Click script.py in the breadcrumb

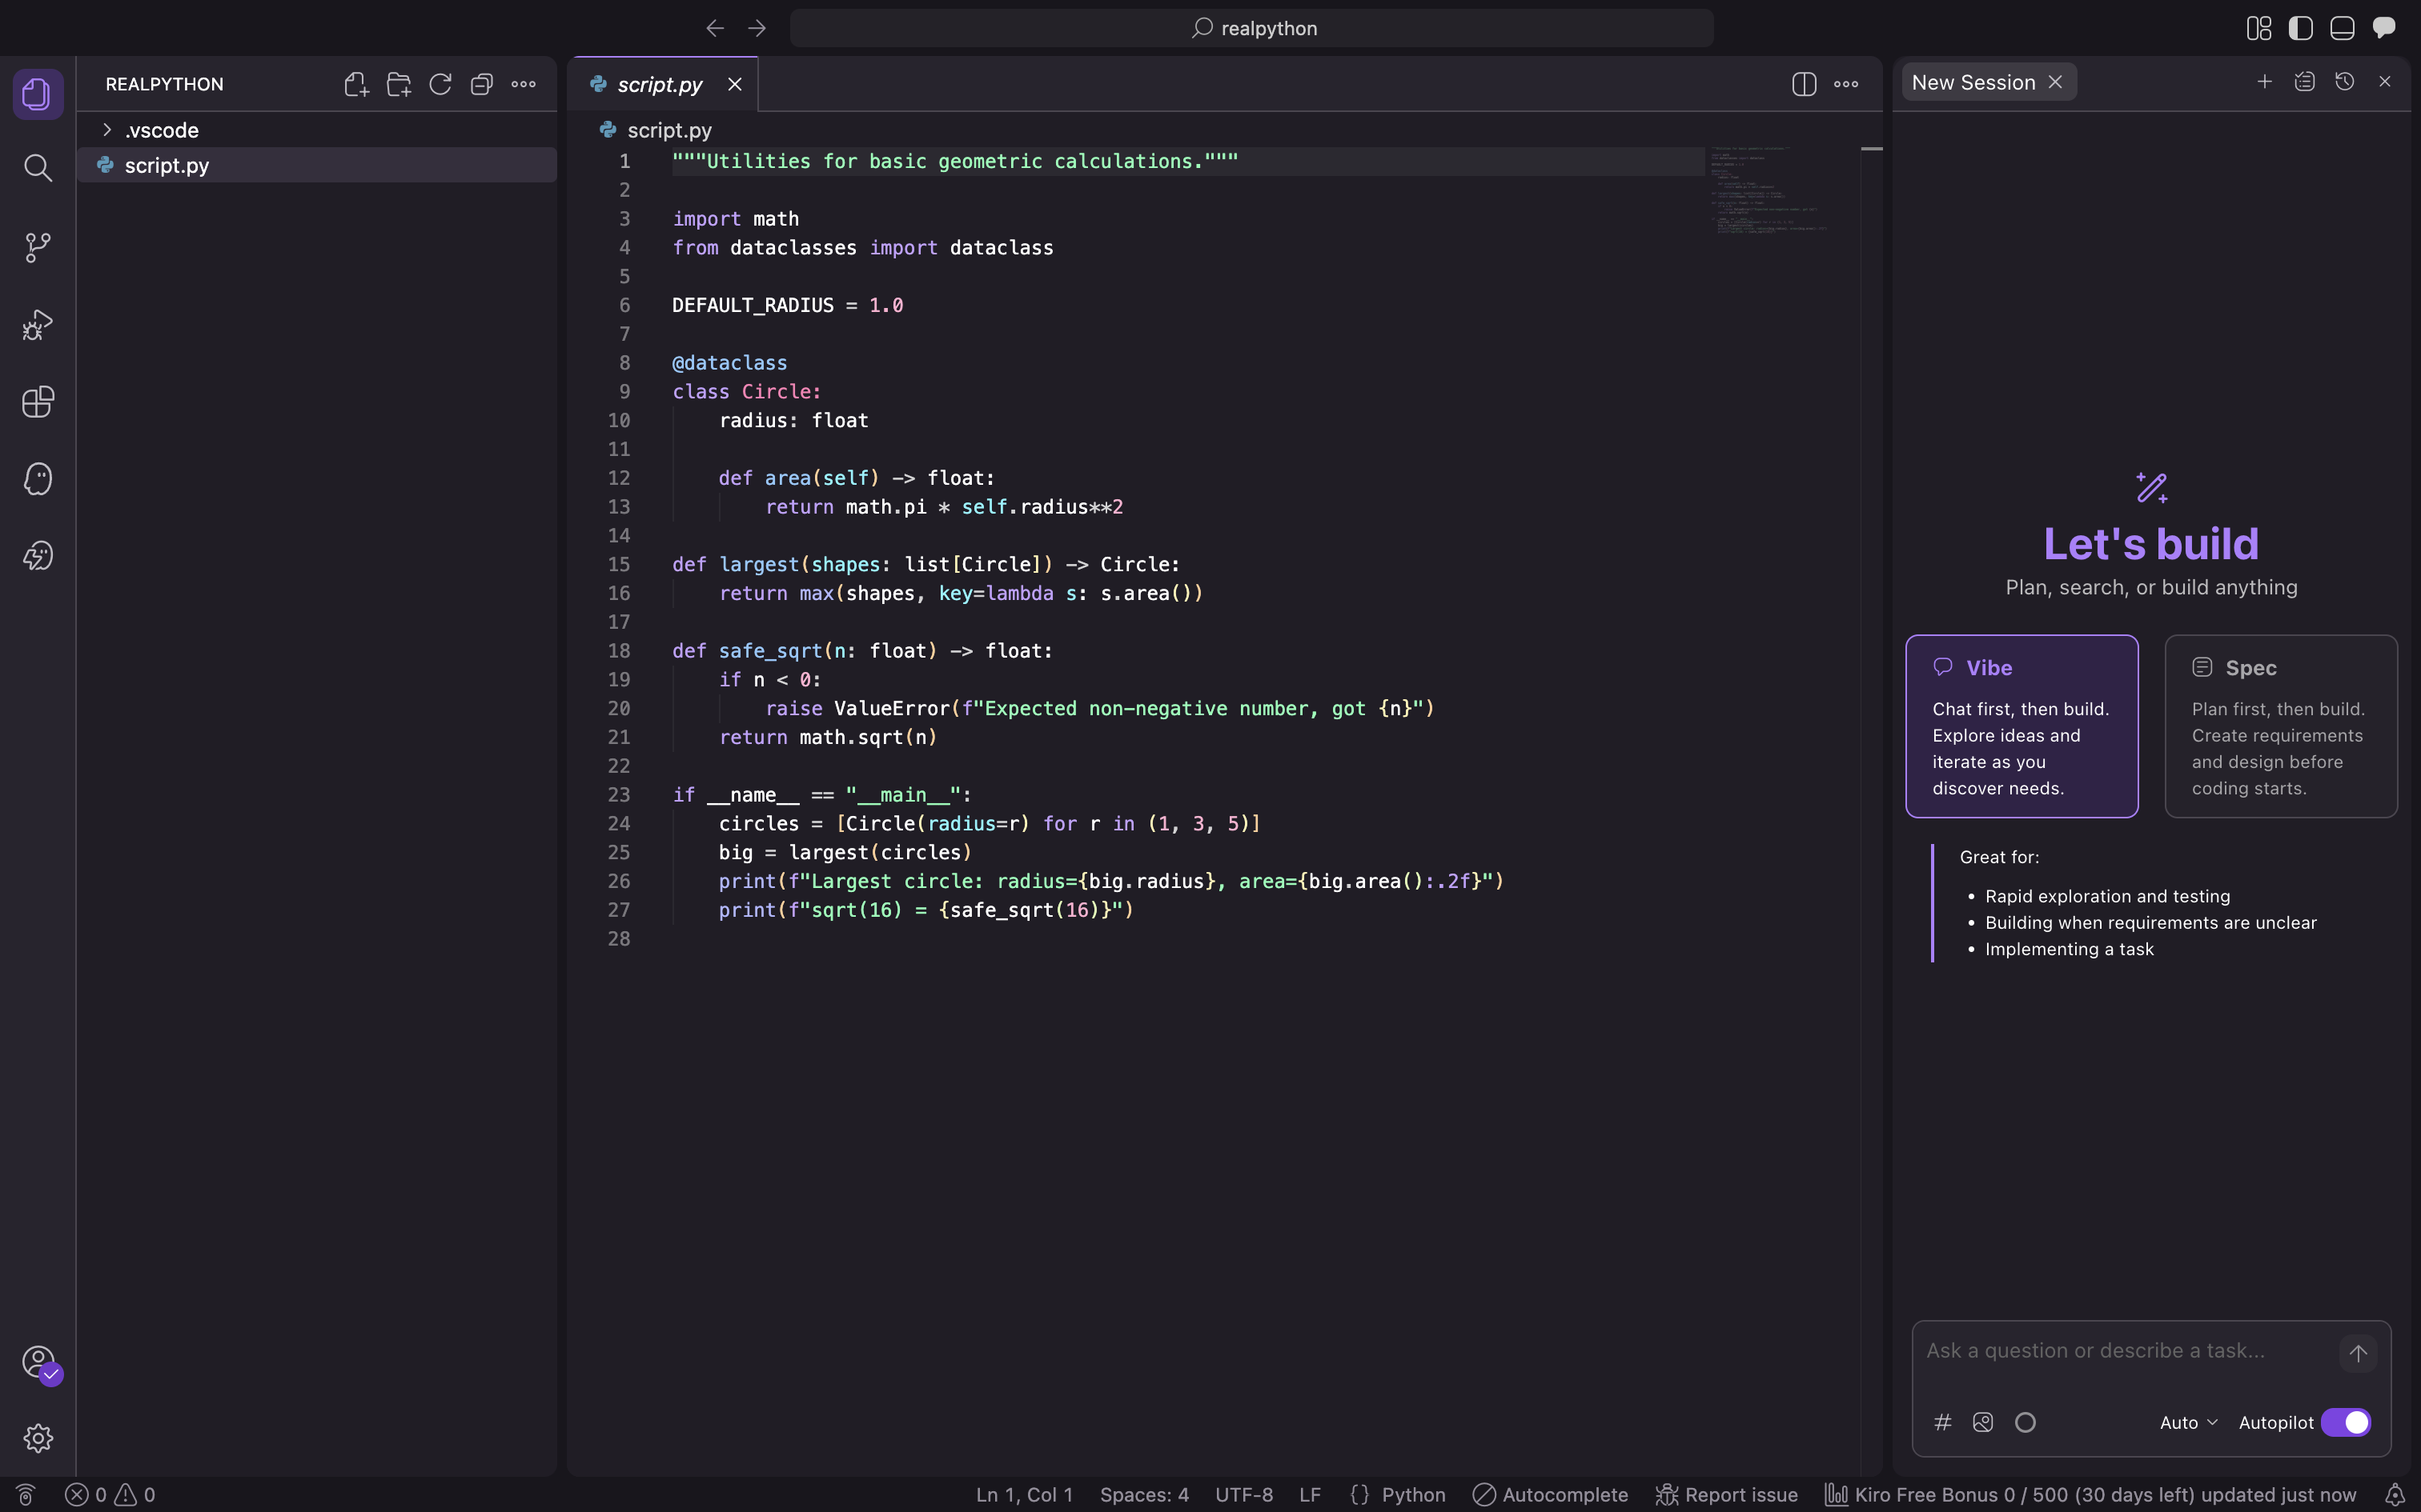click(668, 130)
